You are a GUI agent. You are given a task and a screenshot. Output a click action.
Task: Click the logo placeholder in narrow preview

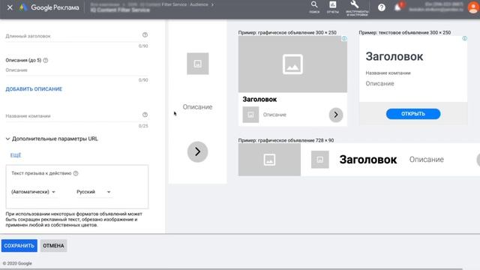pos(198,64)
